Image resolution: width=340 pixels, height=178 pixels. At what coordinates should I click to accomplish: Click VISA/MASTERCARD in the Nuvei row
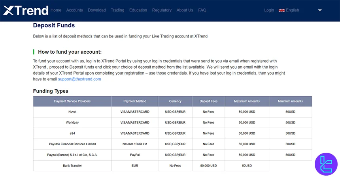point(135,112)
